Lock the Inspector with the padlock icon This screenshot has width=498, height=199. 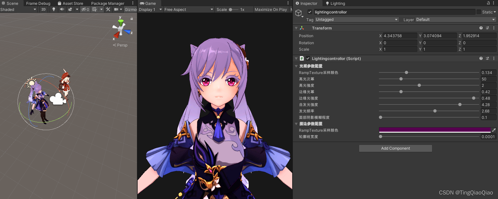488,3
